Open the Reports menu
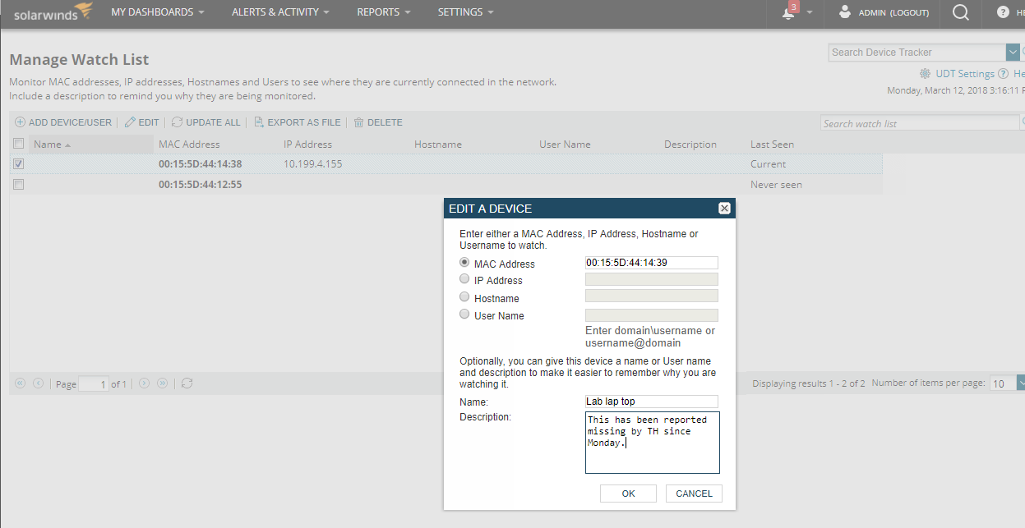The image size is (1025, 528). [x=385, y=12]
